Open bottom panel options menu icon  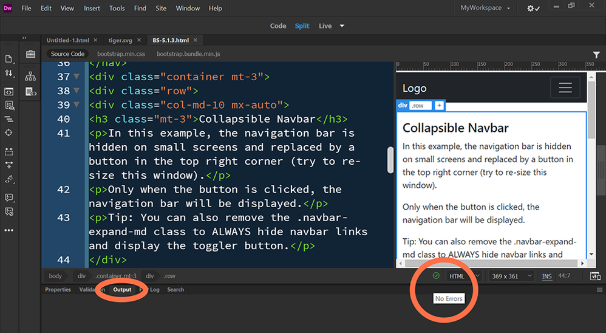pyautogui.click(x=599, y=290)
